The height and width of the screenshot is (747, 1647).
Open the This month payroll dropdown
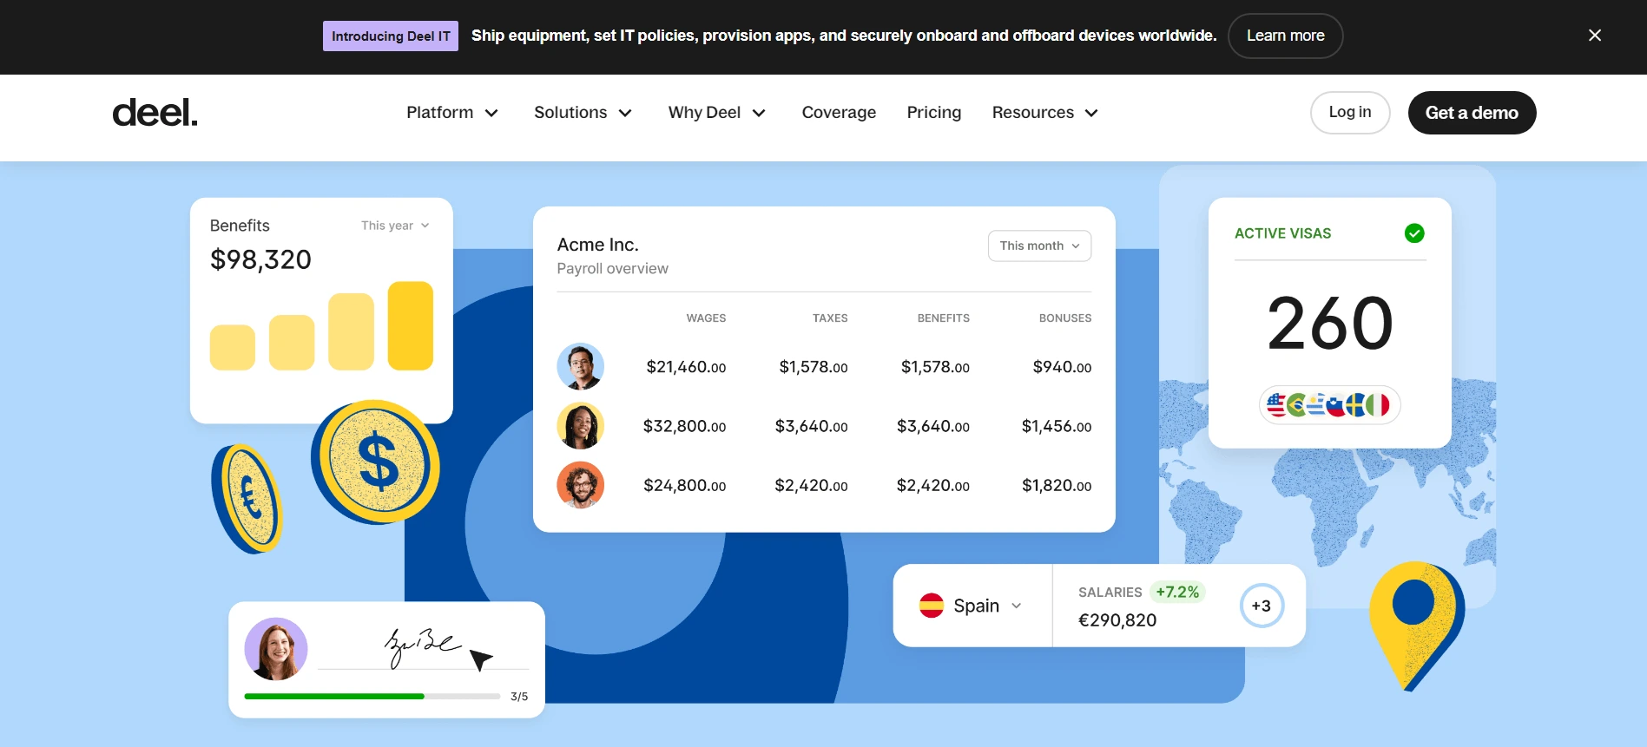pos(1039,246)
